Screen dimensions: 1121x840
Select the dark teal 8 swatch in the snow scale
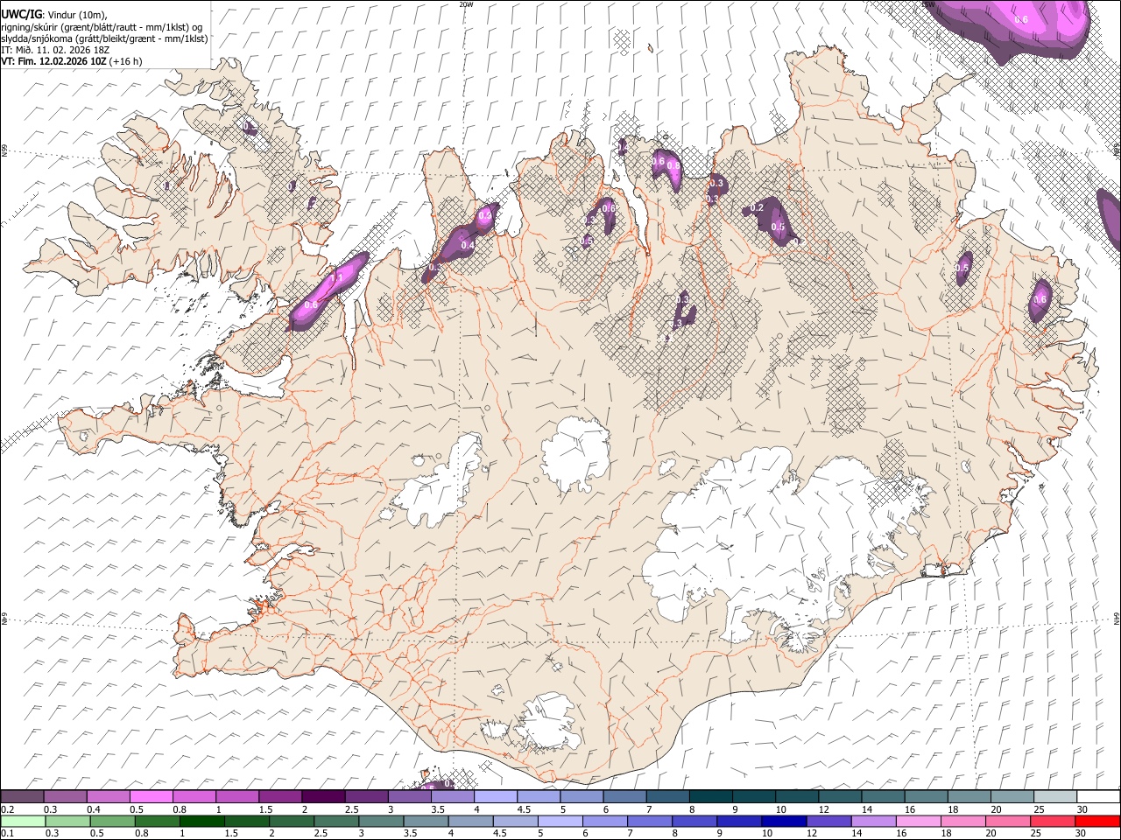709,797
